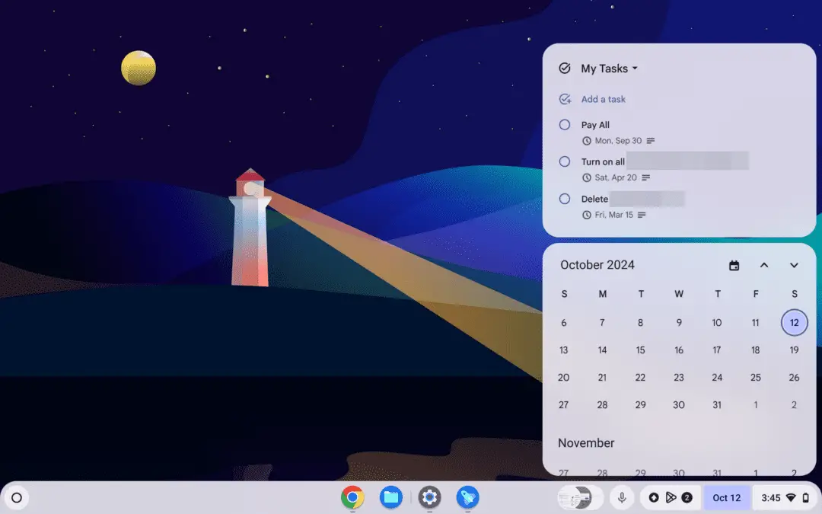Image resolution: width=822 pixels, height=514 pixels.
Task: Open the Files app on the shelf
Action: coord(390,497)
